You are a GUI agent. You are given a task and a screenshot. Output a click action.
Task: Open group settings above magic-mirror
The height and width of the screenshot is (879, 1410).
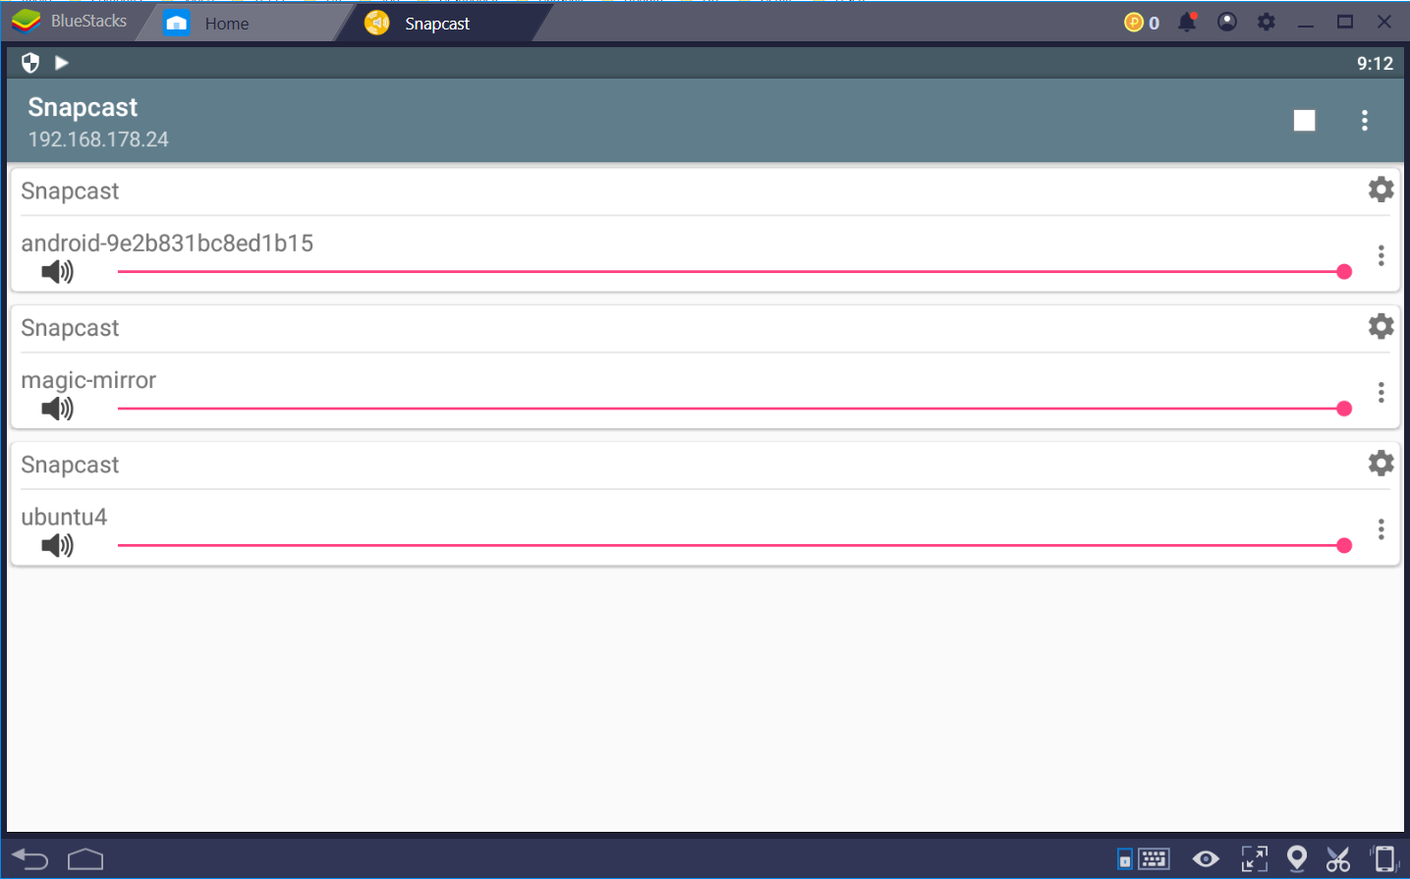point(1381,326)
